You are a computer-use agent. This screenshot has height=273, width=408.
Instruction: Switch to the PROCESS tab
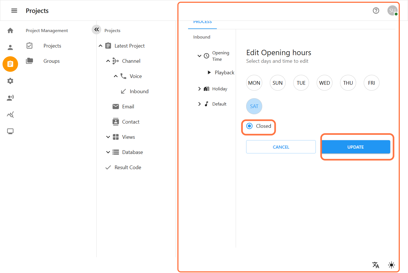tap(202, 22)
